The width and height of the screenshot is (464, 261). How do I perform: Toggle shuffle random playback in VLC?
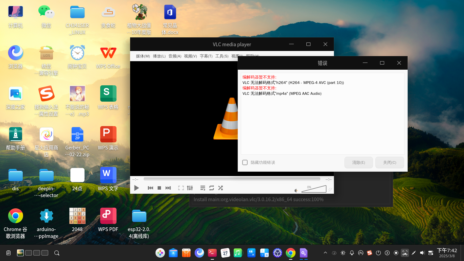coord(220,188)
